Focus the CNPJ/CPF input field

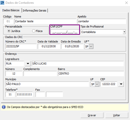click(x=65, y=32)
